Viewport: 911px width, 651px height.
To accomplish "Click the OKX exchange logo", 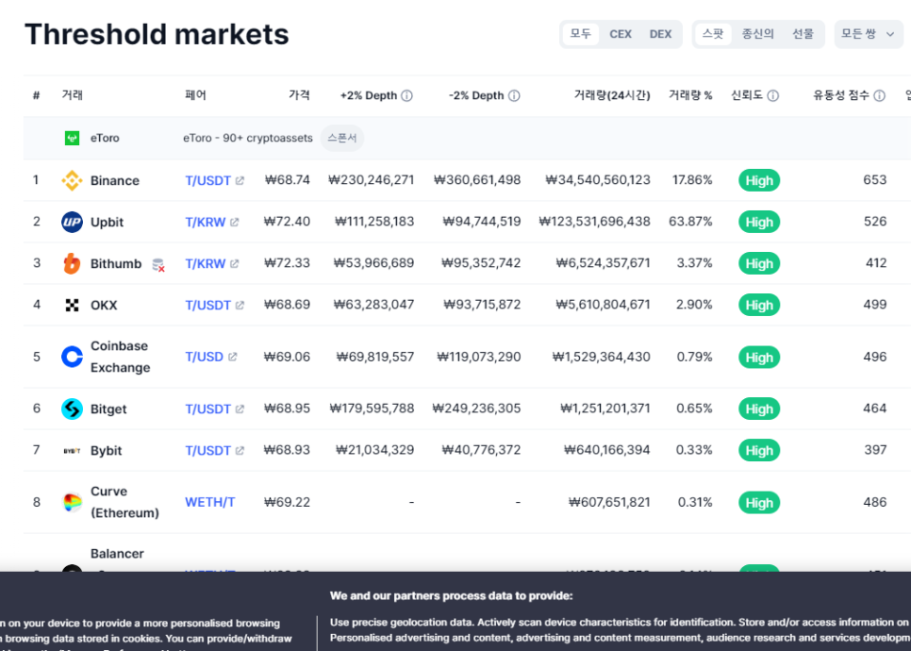I will (x=72, y=305).
